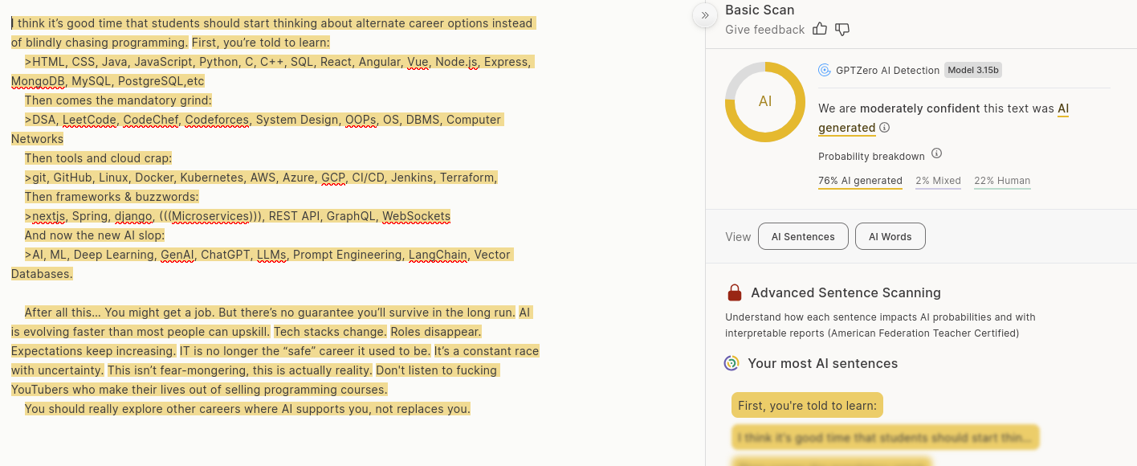Click the line "And now the new AI slop:"
This screenshot has height=466, width=1137.
coord(95,235)
